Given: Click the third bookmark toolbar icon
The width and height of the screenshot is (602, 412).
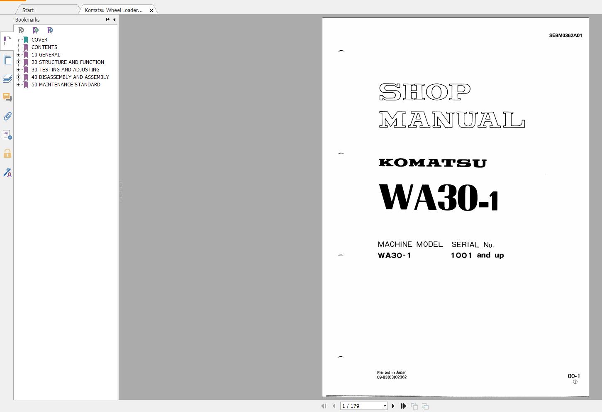Looking at the screenshot, I should tap(50, 30).
